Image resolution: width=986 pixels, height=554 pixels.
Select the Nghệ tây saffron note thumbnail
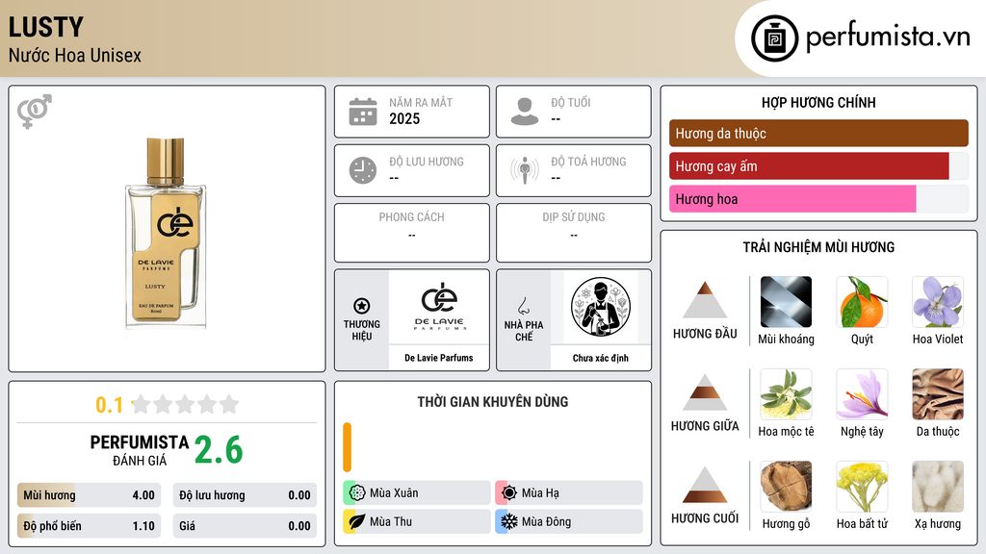coord(862,394)
